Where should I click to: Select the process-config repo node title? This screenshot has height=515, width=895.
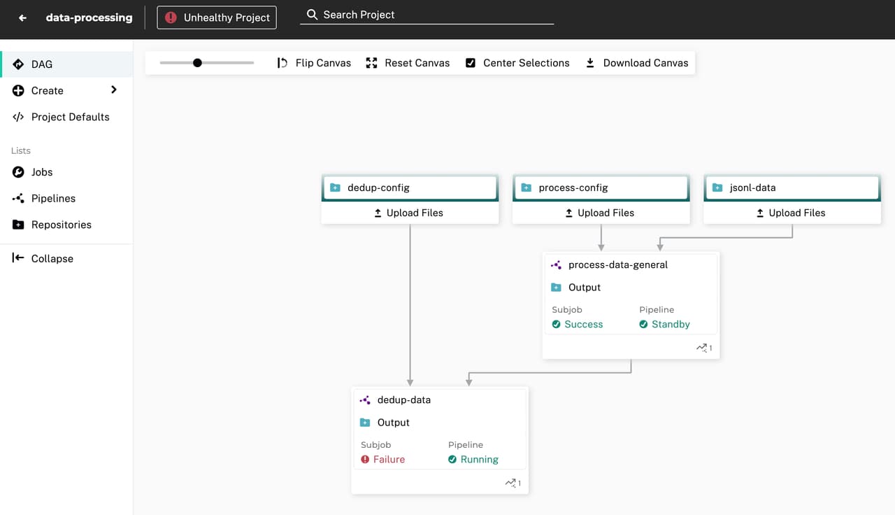[573, 188]
